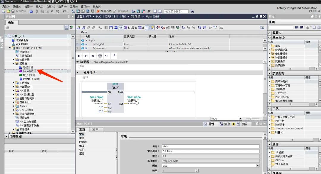The width and height of the screenshot is (321, 174).
Task: Select 保护 in properties navigation
Action: [x=82, y=150]
